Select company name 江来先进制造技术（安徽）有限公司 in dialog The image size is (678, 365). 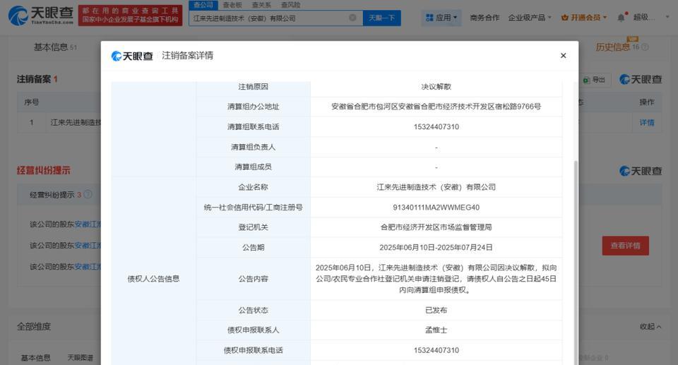(x=436, y=187)
